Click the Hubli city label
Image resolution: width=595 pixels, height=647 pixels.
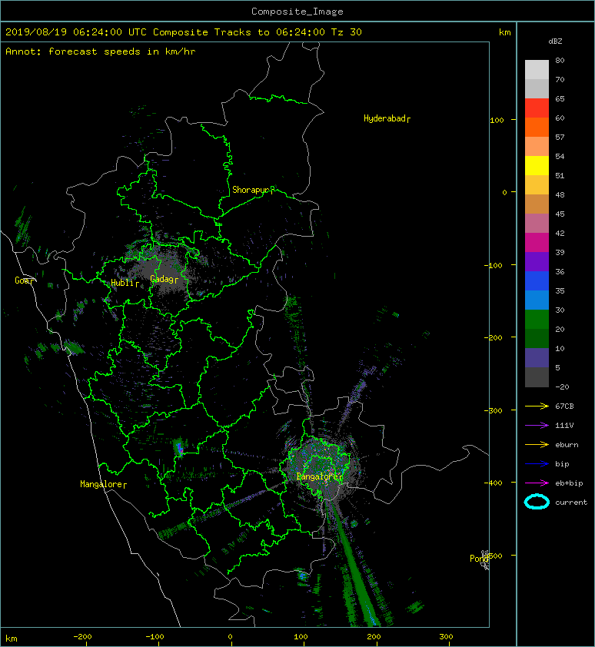click(125, 283)
